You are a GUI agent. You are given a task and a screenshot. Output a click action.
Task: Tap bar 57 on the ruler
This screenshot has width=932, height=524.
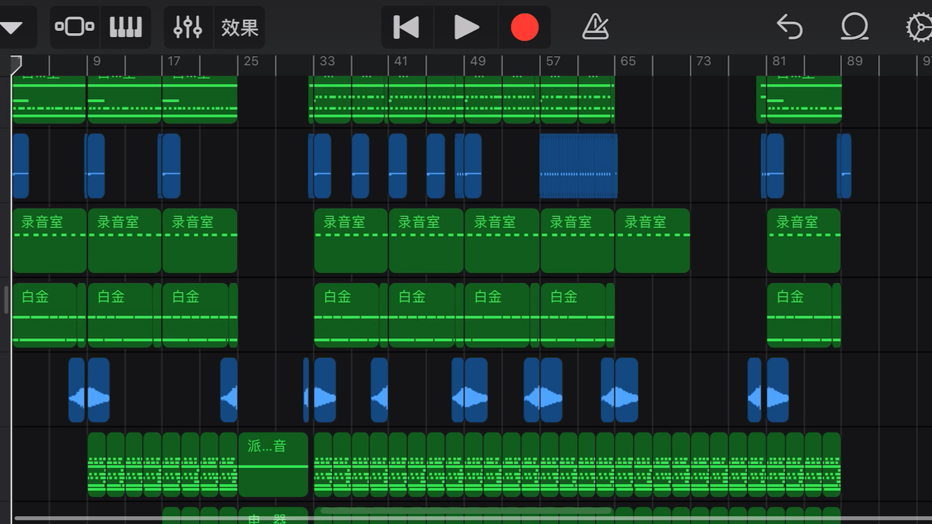point(553,61)
